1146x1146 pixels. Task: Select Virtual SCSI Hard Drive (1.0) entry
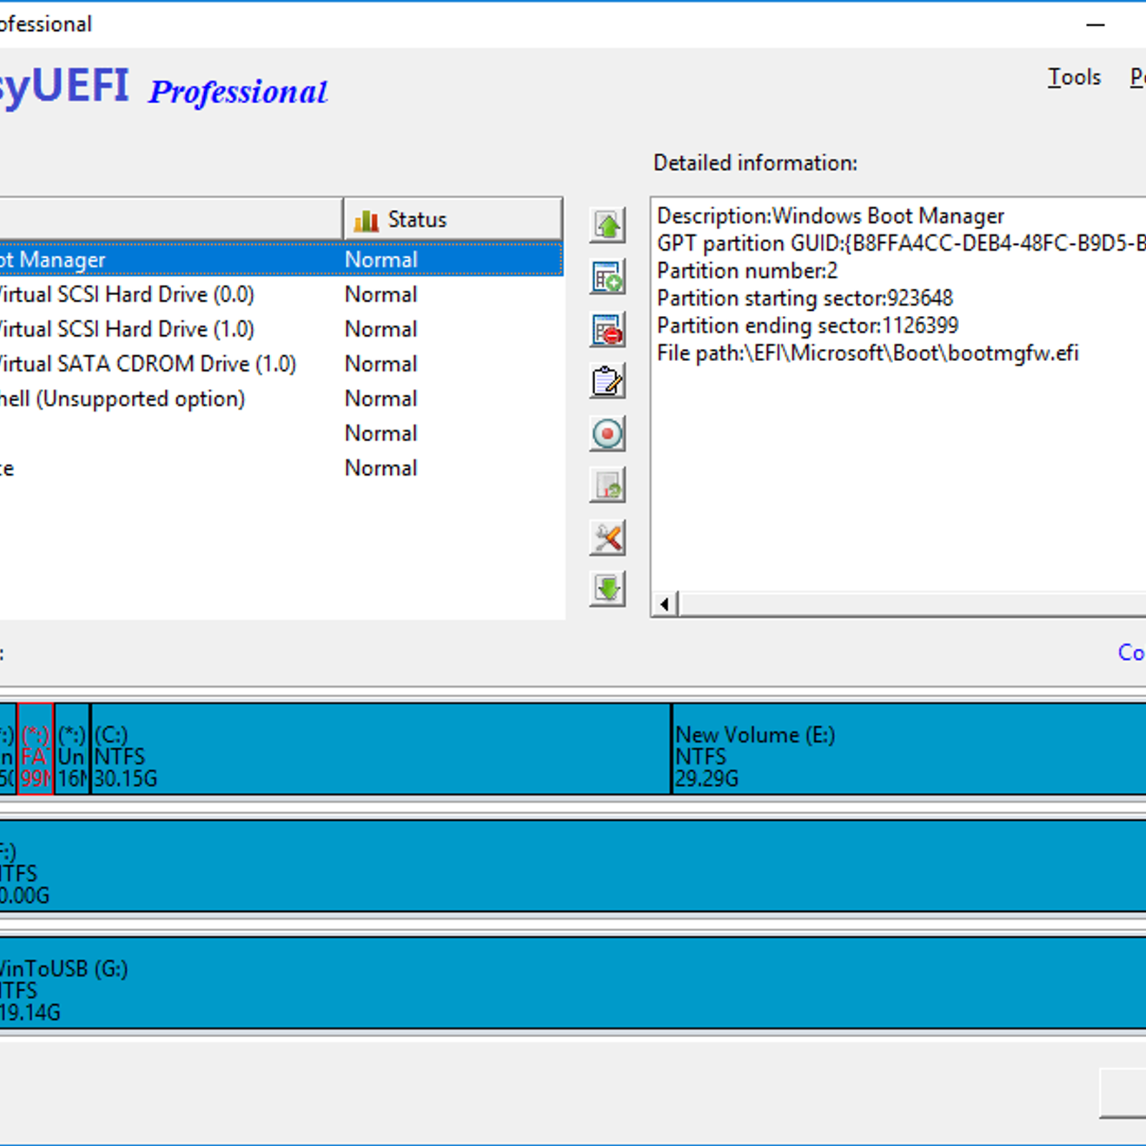[x=281, y=329]
